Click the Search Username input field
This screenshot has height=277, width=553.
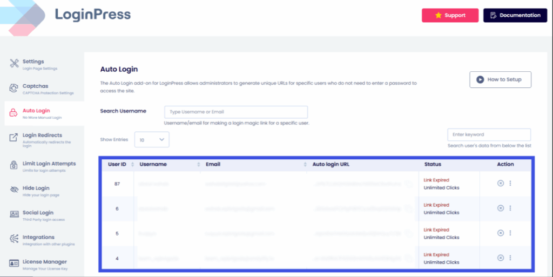click(236, 112)
